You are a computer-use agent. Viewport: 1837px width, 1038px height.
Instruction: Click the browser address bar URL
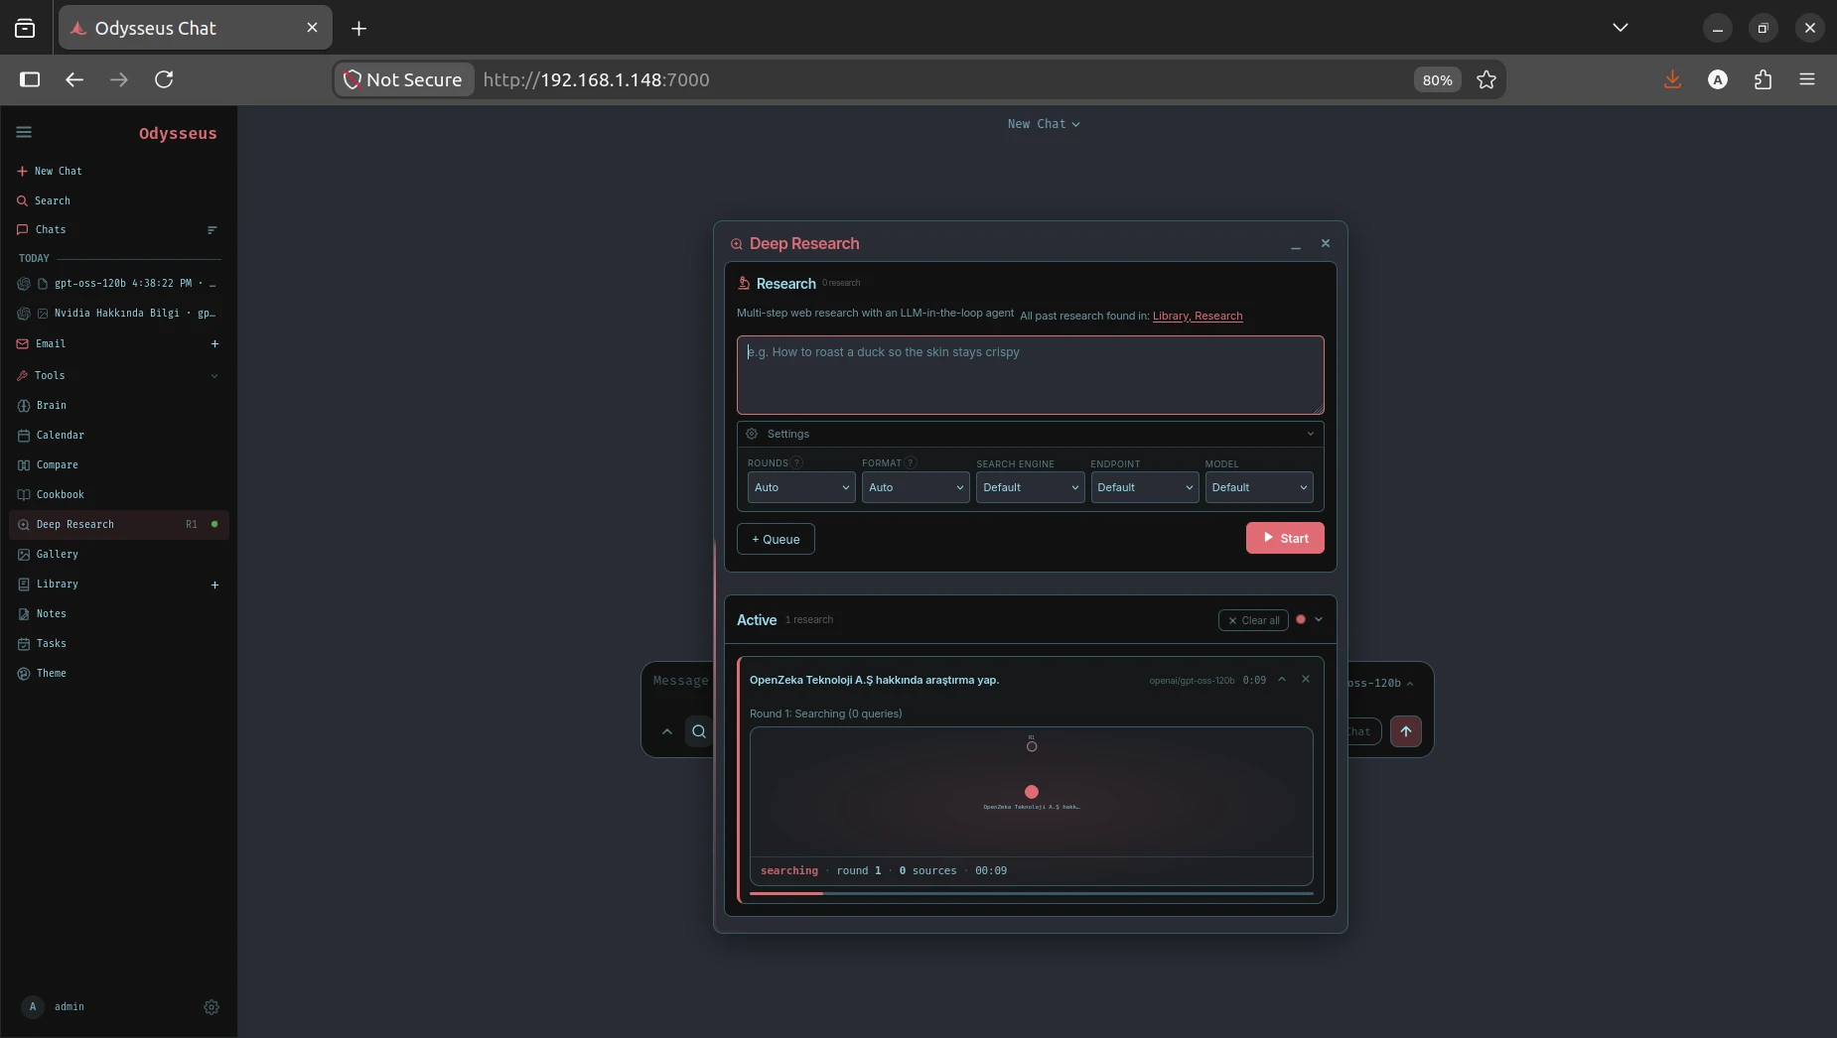(x=597, y=79)
